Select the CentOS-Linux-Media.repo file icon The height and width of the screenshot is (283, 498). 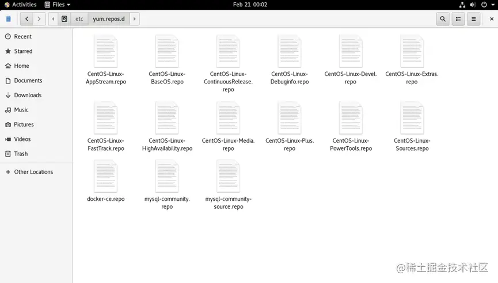point(228,118)
